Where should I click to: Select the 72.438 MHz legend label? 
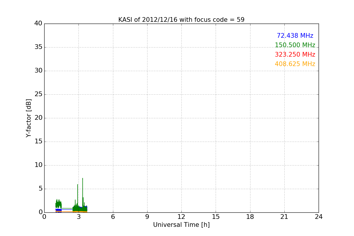pos(295,36)
